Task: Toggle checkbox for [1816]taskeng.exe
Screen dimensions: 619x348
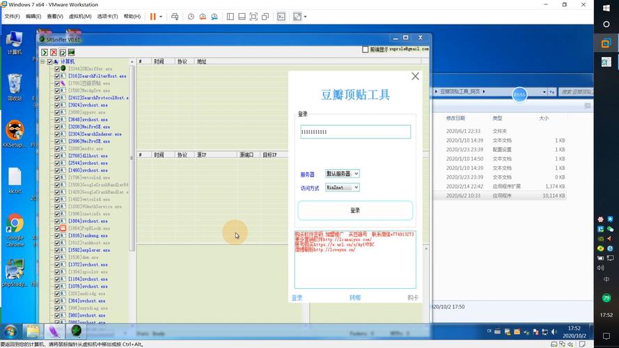Action: [57, 235]
